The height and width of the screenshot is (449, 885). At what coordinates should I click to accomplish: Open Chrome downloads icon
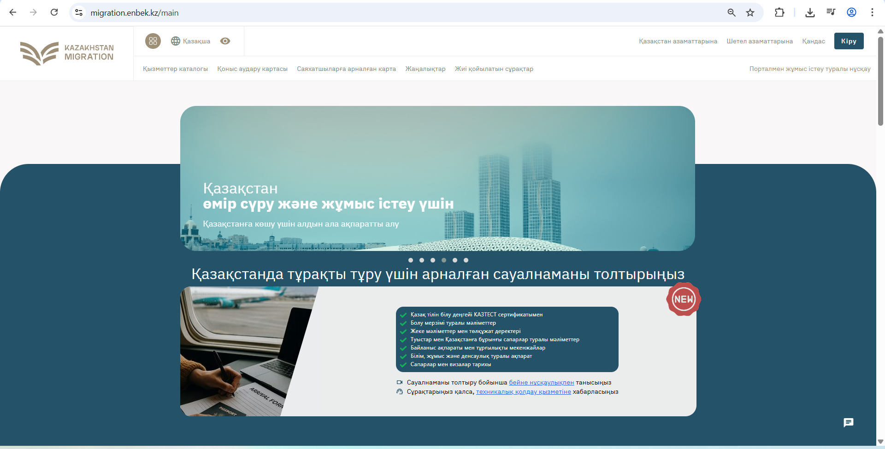click(810, 12)
